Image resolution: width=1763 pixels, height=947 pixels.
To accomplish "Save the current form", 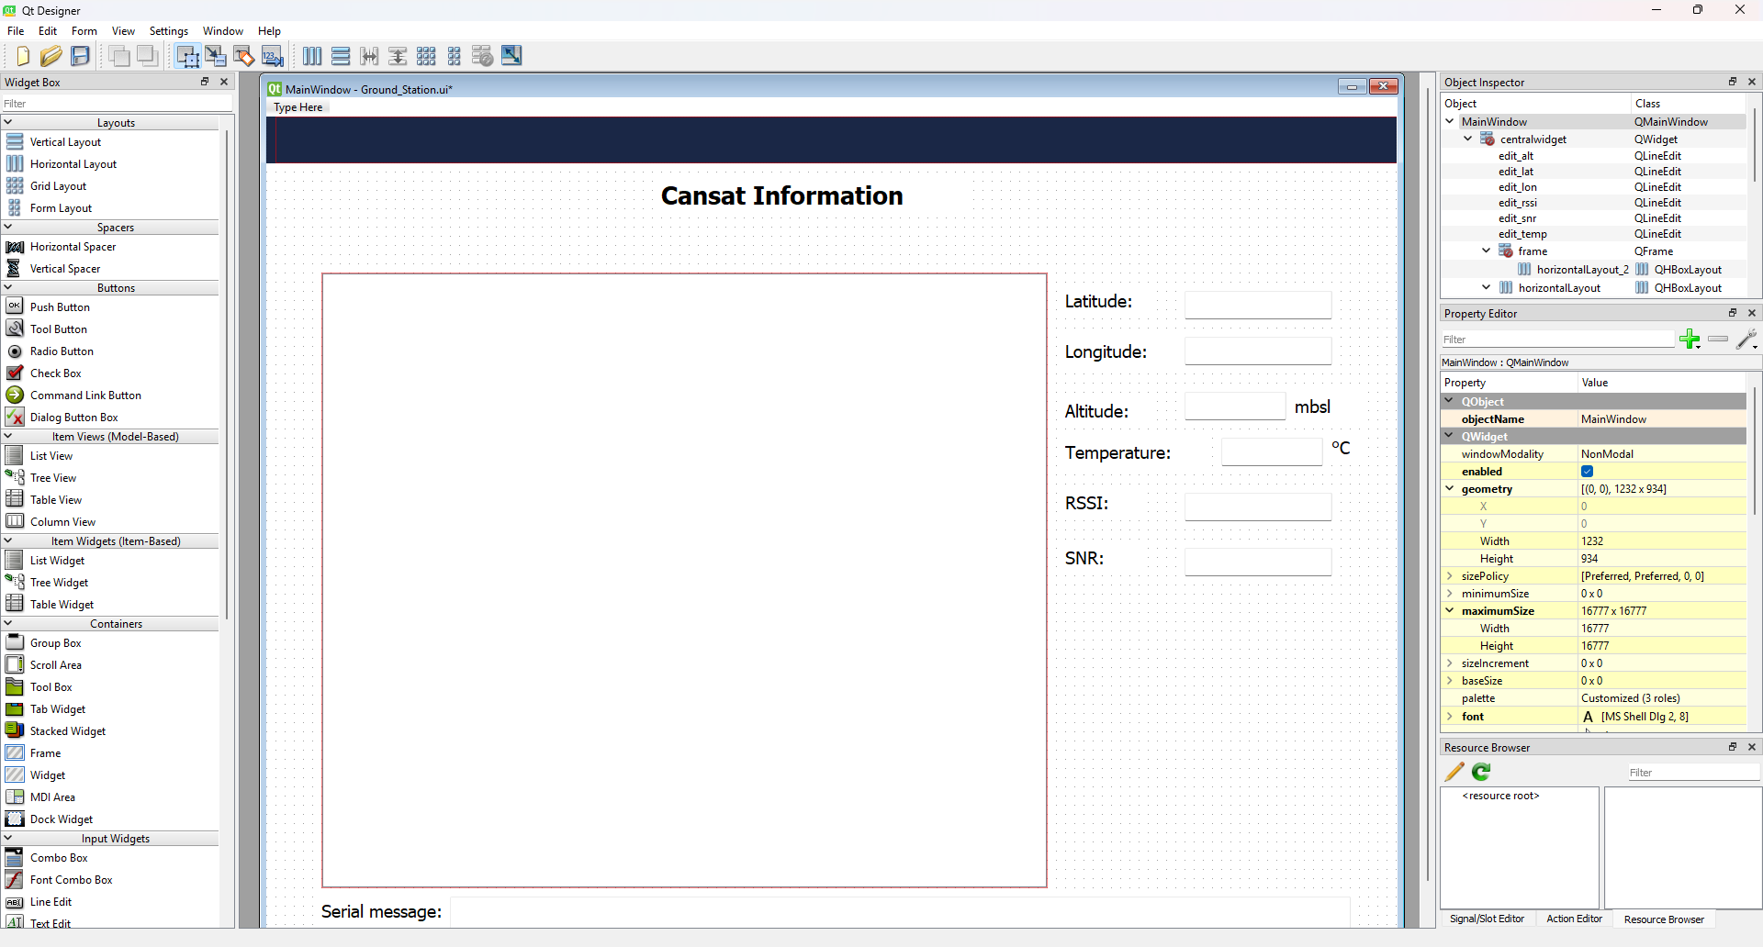I will [81, 56].
